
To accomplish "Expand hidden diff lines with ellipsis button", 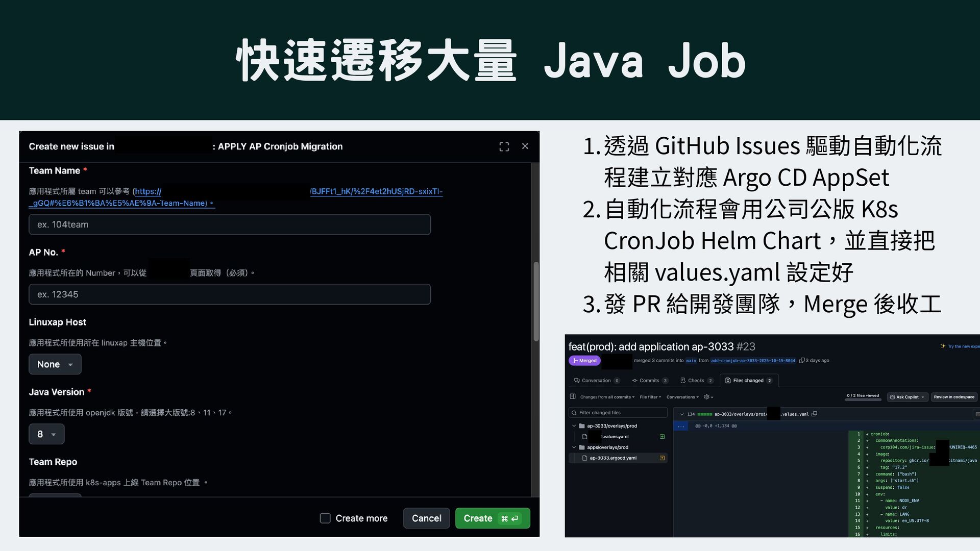I will click(x=681, y=426).
